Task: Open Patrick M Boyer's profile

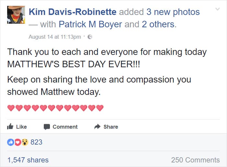Action: [x=90, y=24]
